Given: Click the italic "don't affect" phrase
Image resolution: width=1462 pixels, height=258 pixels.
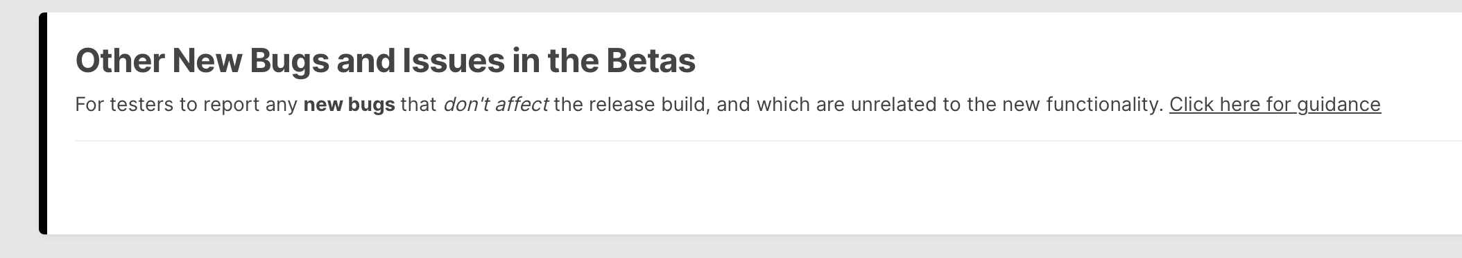Looking at the screenshot, I should tap(496, 105).
